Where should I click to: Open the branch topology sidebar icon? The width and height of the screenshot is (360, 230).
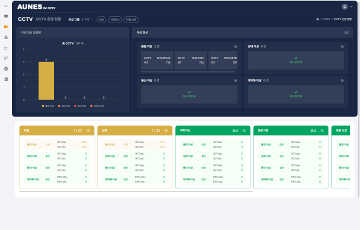6,58
